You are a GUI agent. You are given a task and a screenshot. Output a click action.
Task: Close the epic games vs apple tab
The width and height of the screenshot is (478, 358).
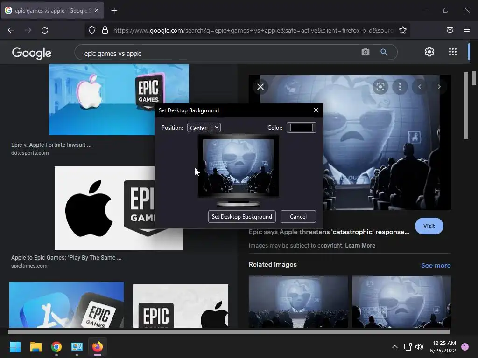97,10
